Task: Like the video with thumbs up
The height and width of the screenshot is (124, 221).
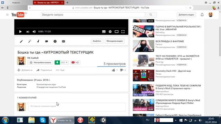Action: [x=114, y=70]
